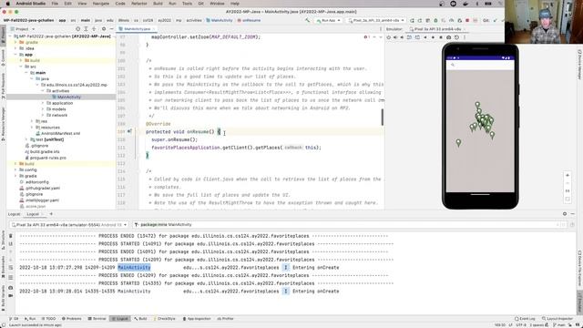Hide the Project panel with minus icon
The height and width of the screenshot is (328, 583).
(x=111, y=28)
